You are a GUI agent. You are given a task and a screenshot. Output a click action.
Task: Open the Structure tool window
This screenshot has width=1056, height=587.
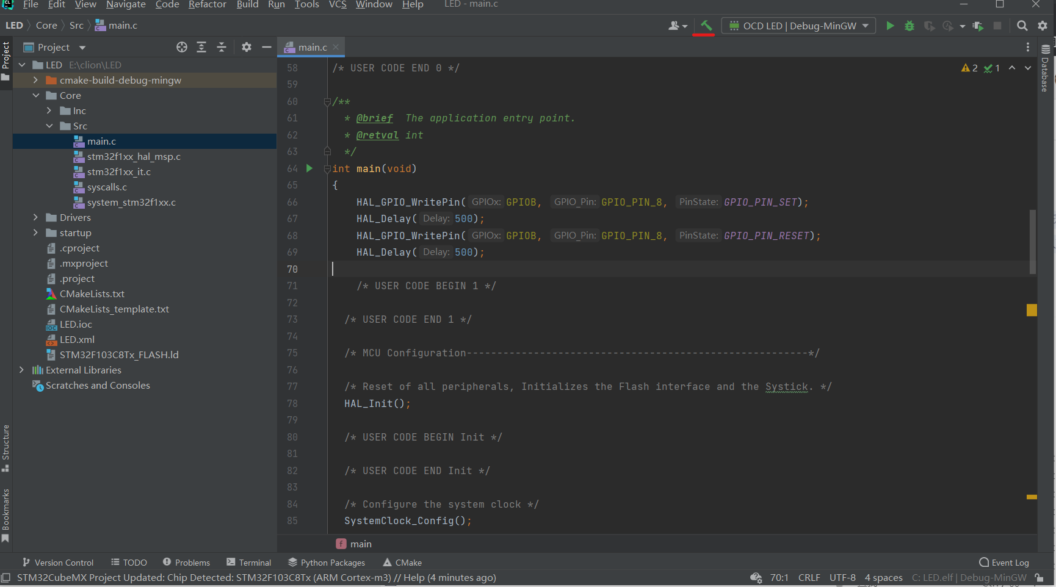coord(5,448)
